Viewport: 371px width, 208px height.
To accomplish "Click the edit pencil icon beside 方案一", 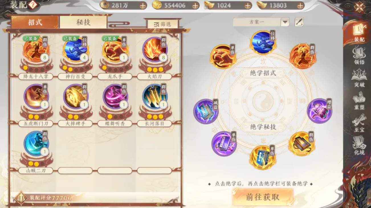I will tap(299, 22).
